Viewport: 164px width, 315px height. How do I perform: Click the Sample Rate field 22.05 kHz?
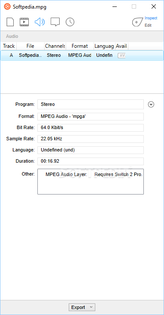click(91, 139)
